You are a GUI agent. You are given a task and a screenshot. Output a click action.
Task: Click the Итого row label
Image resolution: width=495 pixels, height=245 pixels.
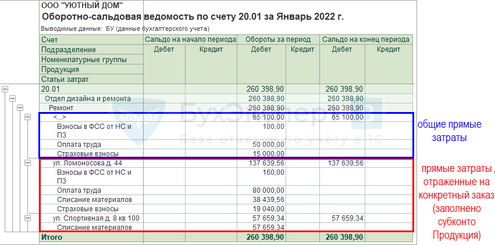(51, 237)
